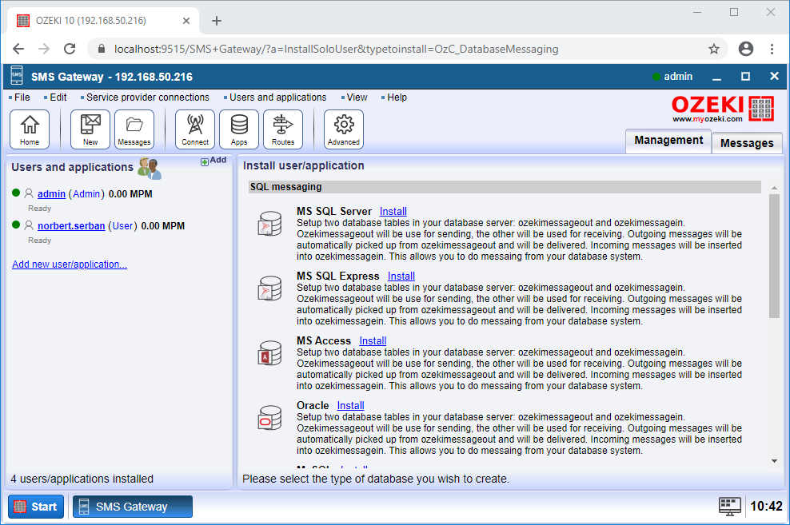
Task: Click the green status dot beside norbert.serban
Action: 16,225
